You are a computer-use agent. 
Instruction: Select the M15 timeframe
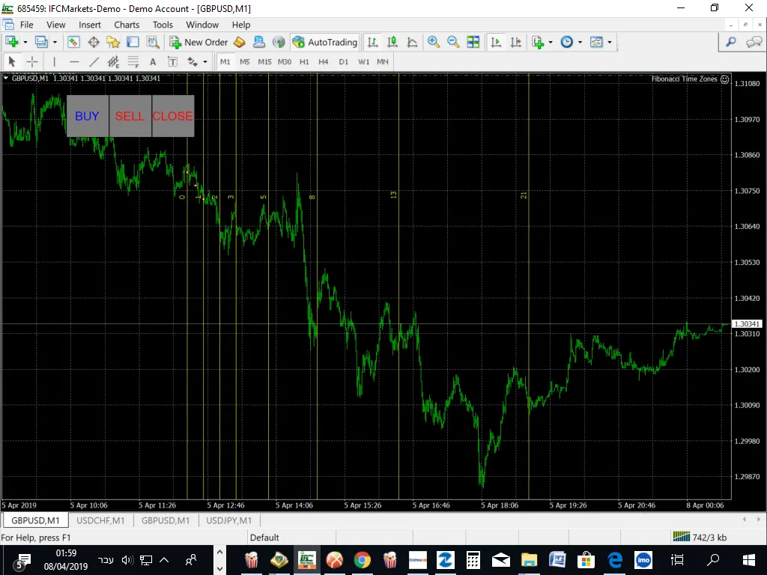click(264, 61)
